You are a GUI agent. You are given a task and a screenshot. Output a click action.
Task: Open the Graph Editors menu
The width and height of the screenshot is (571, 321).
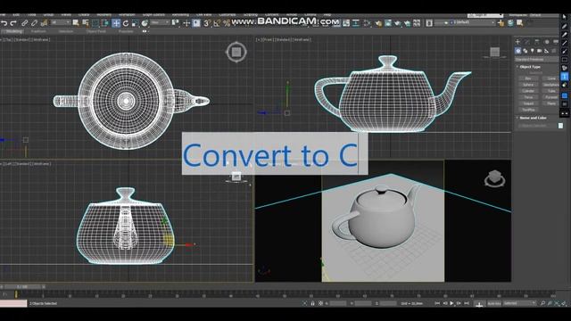pos(153,15)
